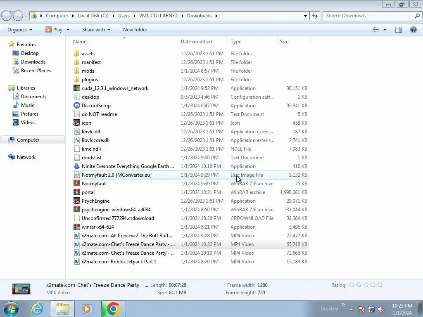Click the Windows Start button

pos(11,309)
